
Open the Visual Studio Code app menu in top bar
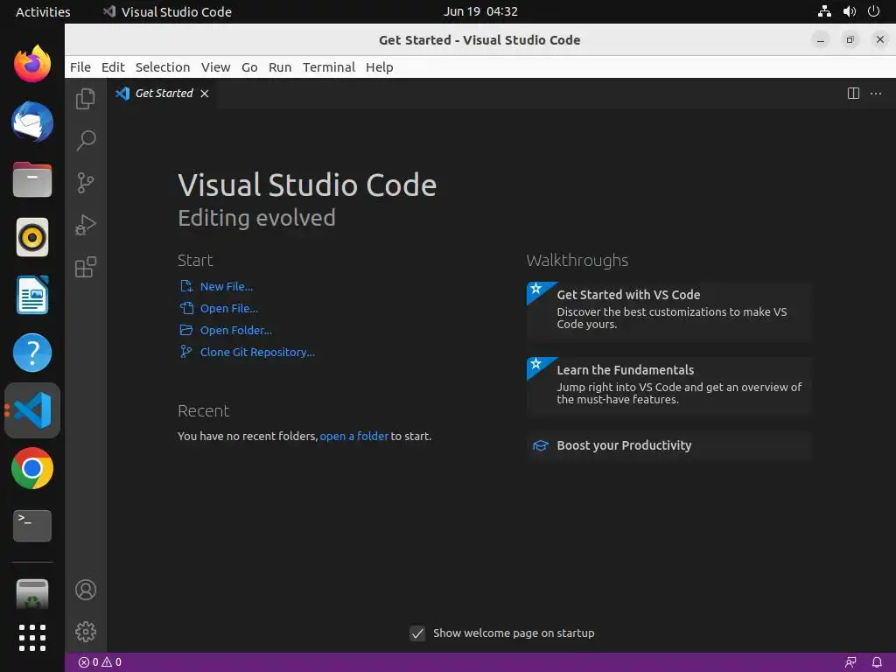(x=167, y=11)
